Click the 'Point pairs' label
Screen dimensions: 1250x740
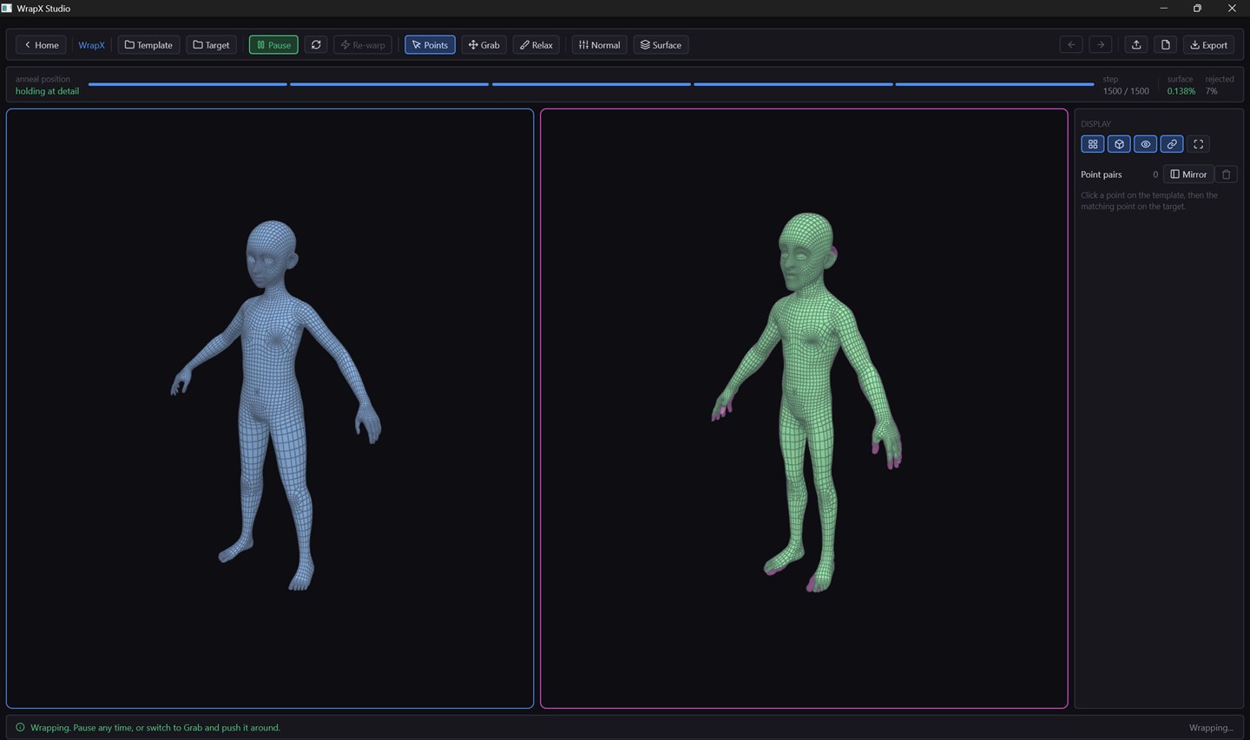pyautogui.click(x=1102, y=174)
